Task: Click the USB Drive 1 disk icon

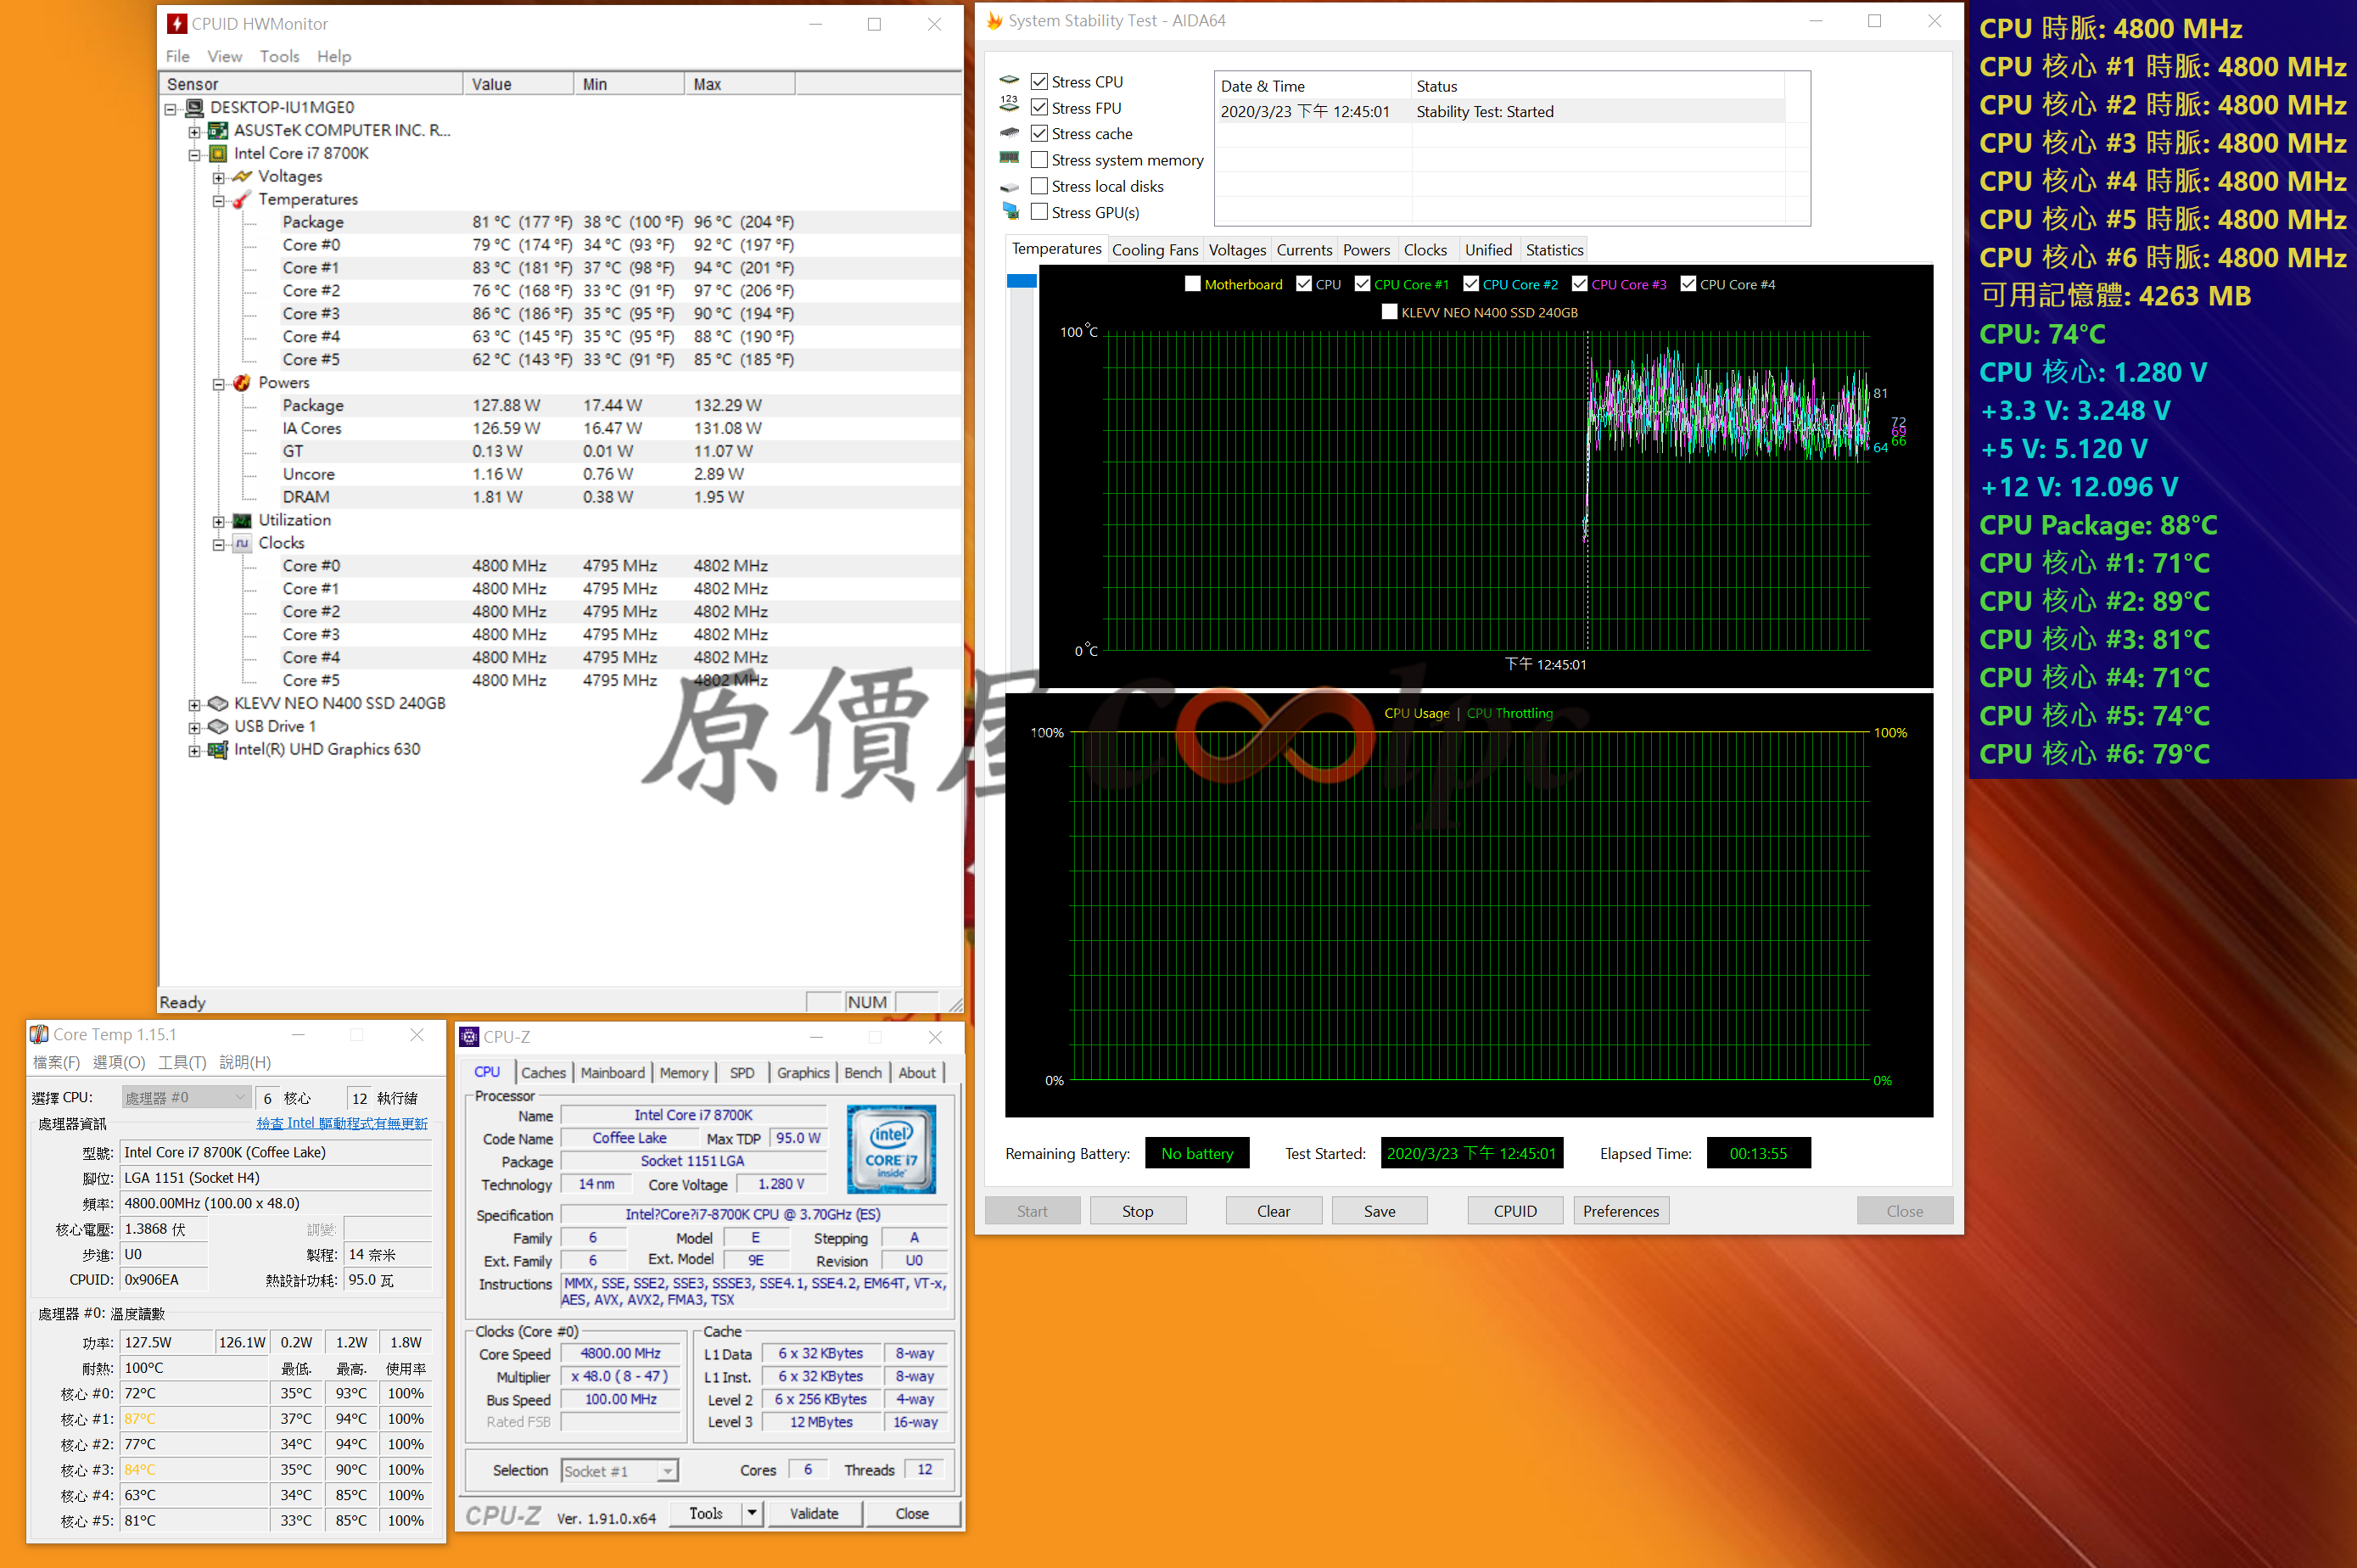Action: (218, 726)
